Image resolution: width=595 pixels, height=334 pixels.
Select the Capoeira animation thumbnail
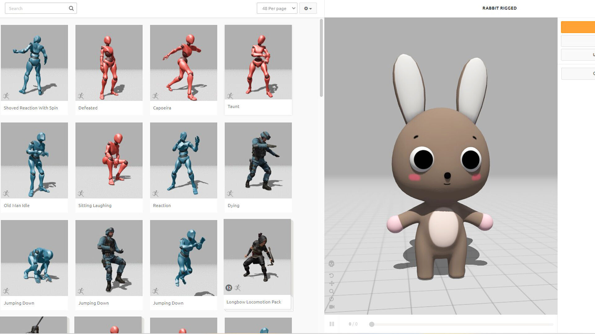[184, 63]
